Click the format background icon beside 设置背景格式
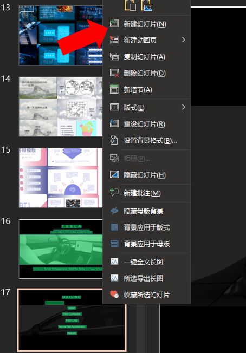The height and width of the screenshot is (353, 246). click(x=114, y=140)
